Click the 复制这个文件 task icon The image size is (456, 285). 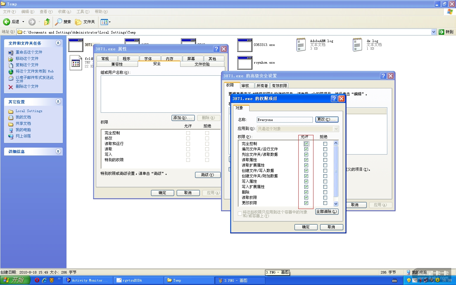pos(11,65)
